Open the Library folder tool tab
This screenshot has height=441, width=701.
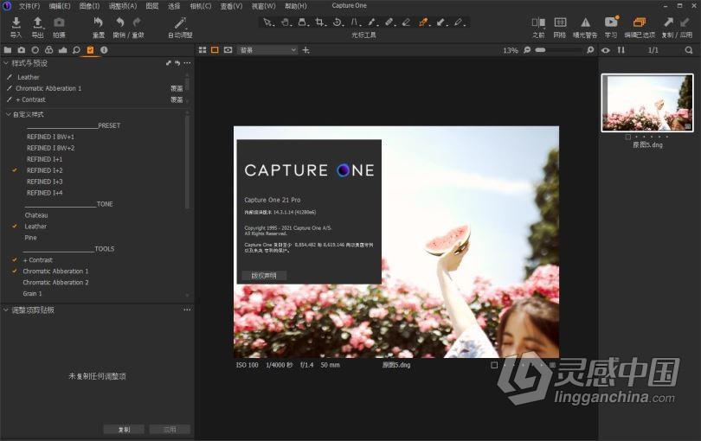click(x=8, y=50)
